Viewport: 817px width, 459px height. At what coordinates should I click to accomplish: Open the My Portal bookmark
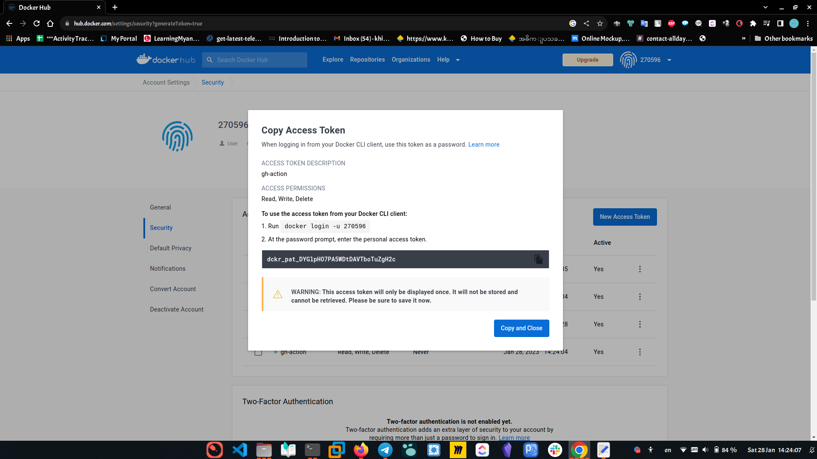click(x=119, y=38)
